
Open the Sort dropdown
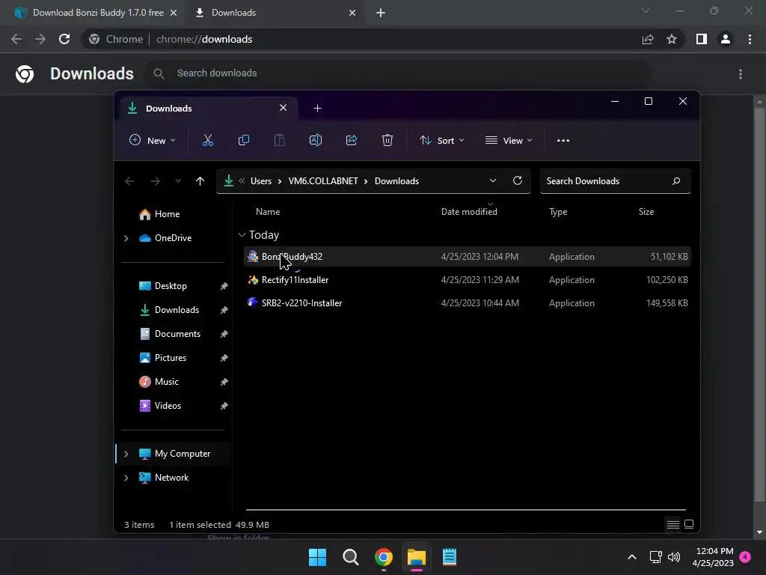pos(441,140)
